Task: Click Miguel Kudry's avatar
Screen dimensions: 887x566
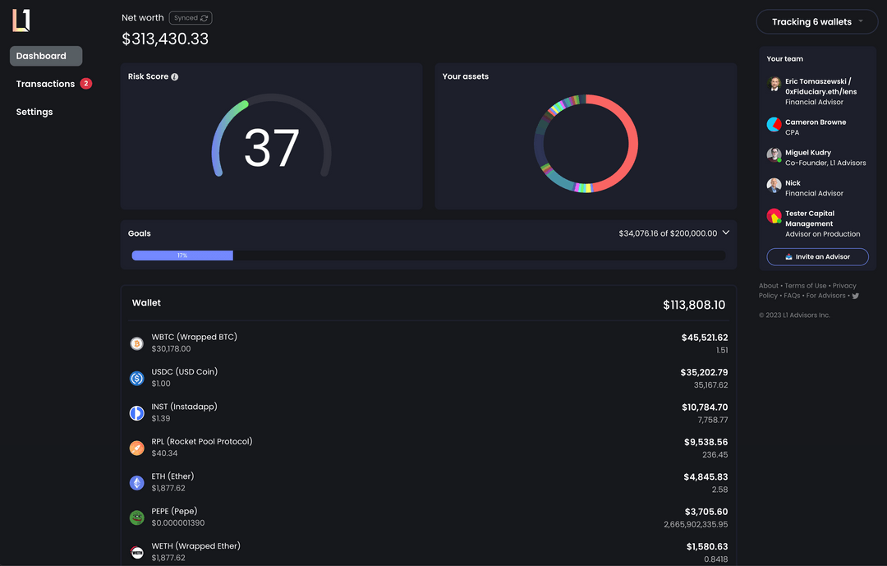Action: (774, 155)
